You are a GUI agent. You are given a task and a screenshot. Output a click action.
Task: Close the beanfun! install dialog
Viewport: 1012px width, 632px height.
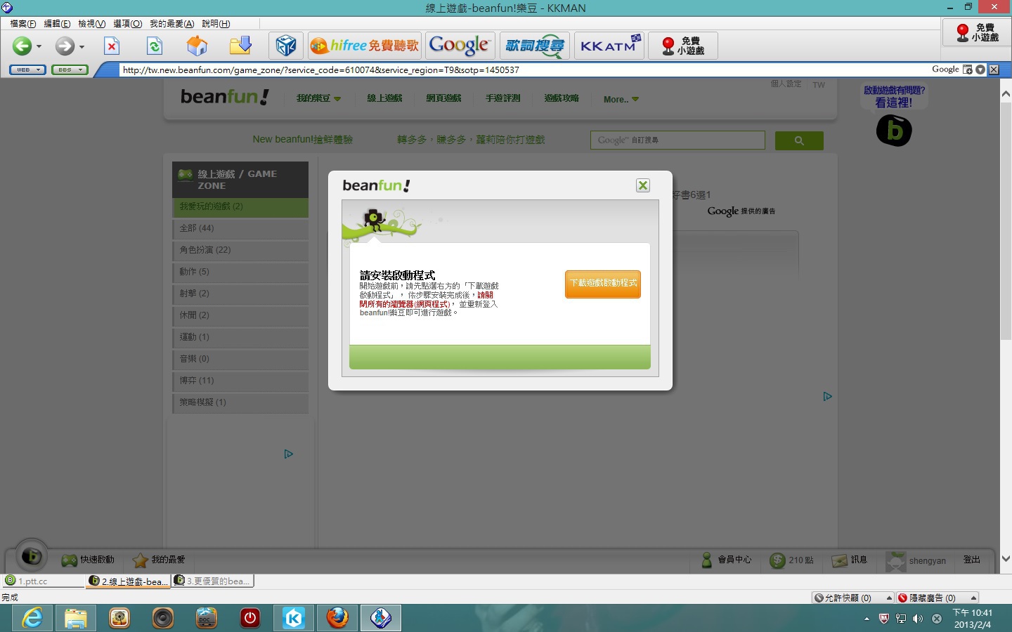(x=643, y=185)
